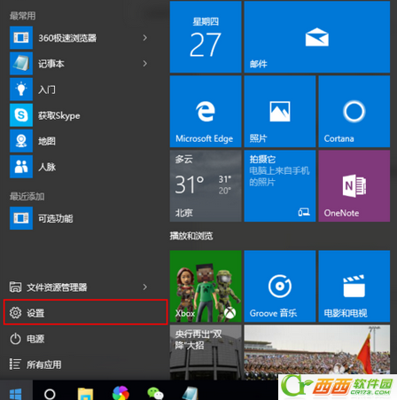The width and height of the screenshot is (397, 400).
Task: Open the parade photo news tile
Action: pyautogui.click(x=317, y=352)
